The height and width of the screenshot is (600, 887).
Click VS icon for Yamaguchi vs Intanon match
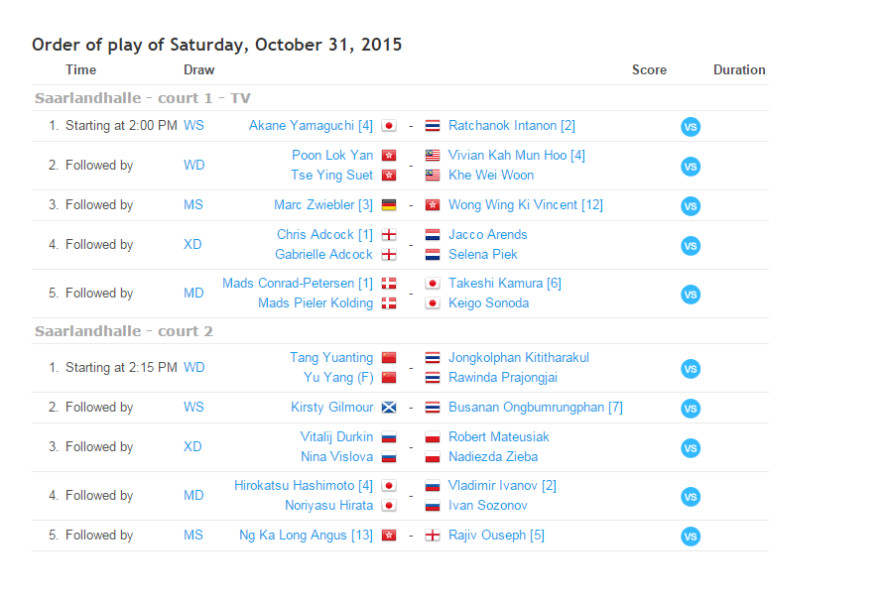click(691, 126)
